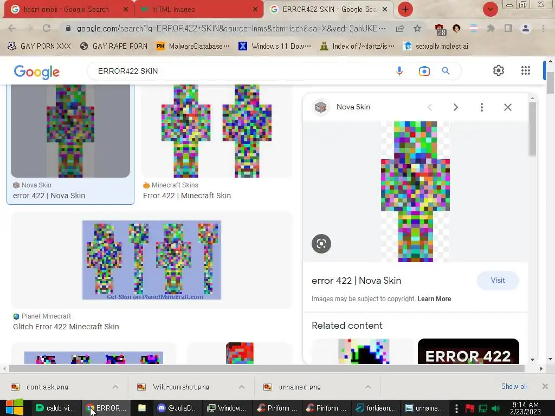Viewport: 555px width, 416px height.
Task: Open Discord @JuliaD taskbar item
Action: click(x=178, y=408)
